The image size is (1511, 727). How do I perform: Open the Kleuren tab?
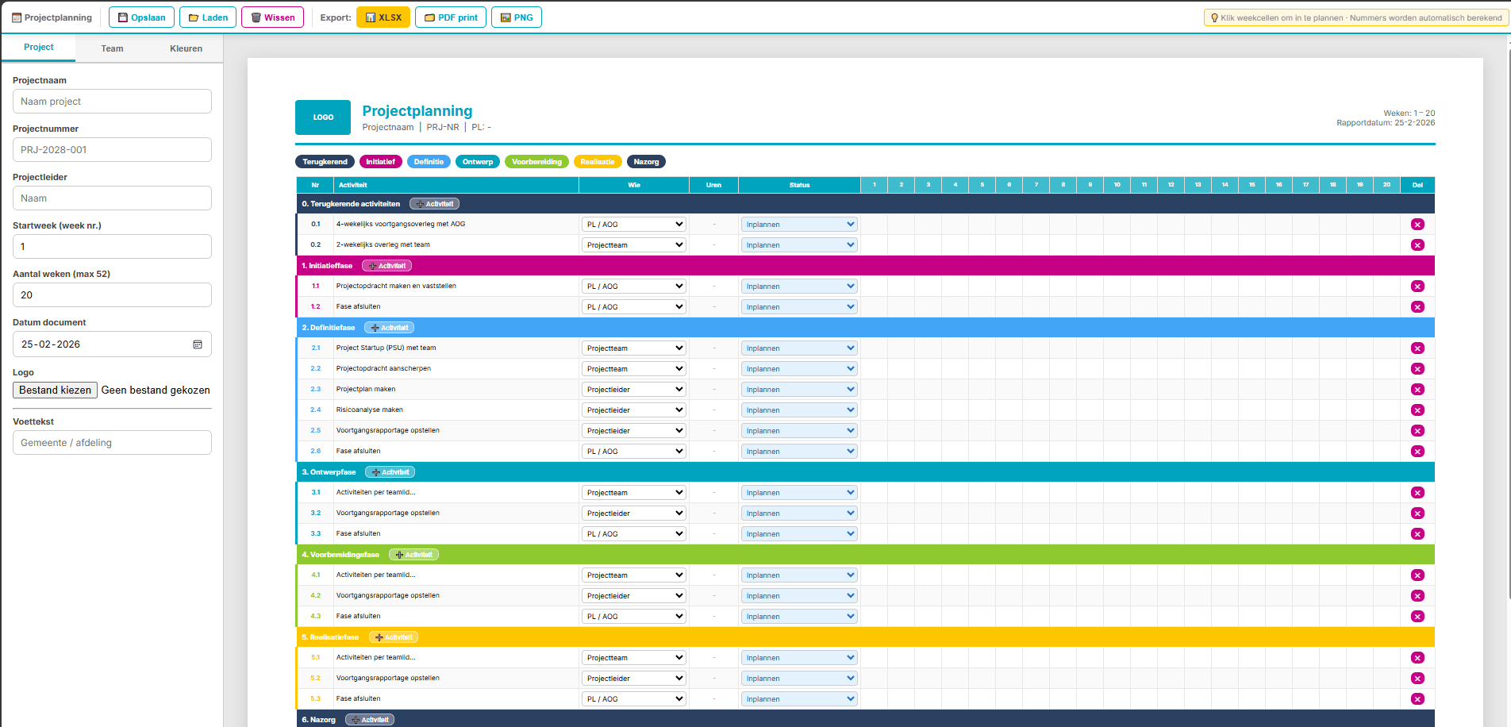pyautogui.click(x=186, y=48)
